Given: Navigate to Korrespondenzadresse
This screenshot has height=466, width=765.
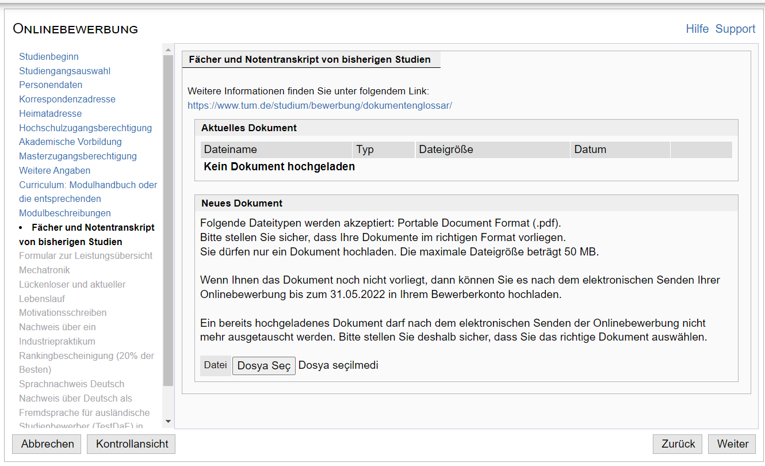Looking at the screenshot, I should 67,99.
